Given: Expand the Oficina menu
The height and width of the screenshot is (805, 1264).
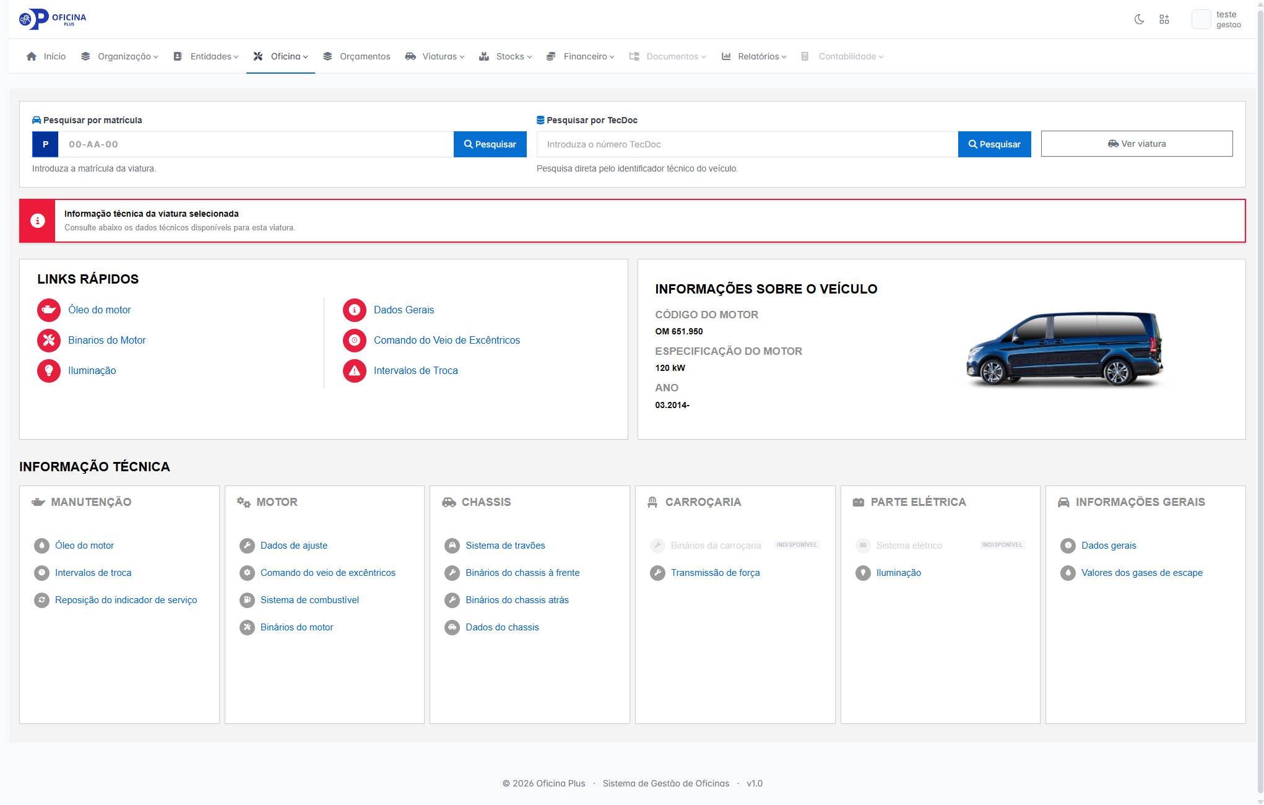Looking at the screenshot, I should (x=280, y=56).
